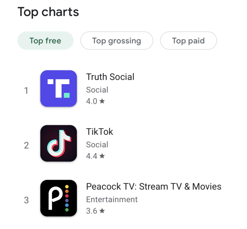Open the Truth Social app title link
247x229 pixels.
click(x=110, y=77)
